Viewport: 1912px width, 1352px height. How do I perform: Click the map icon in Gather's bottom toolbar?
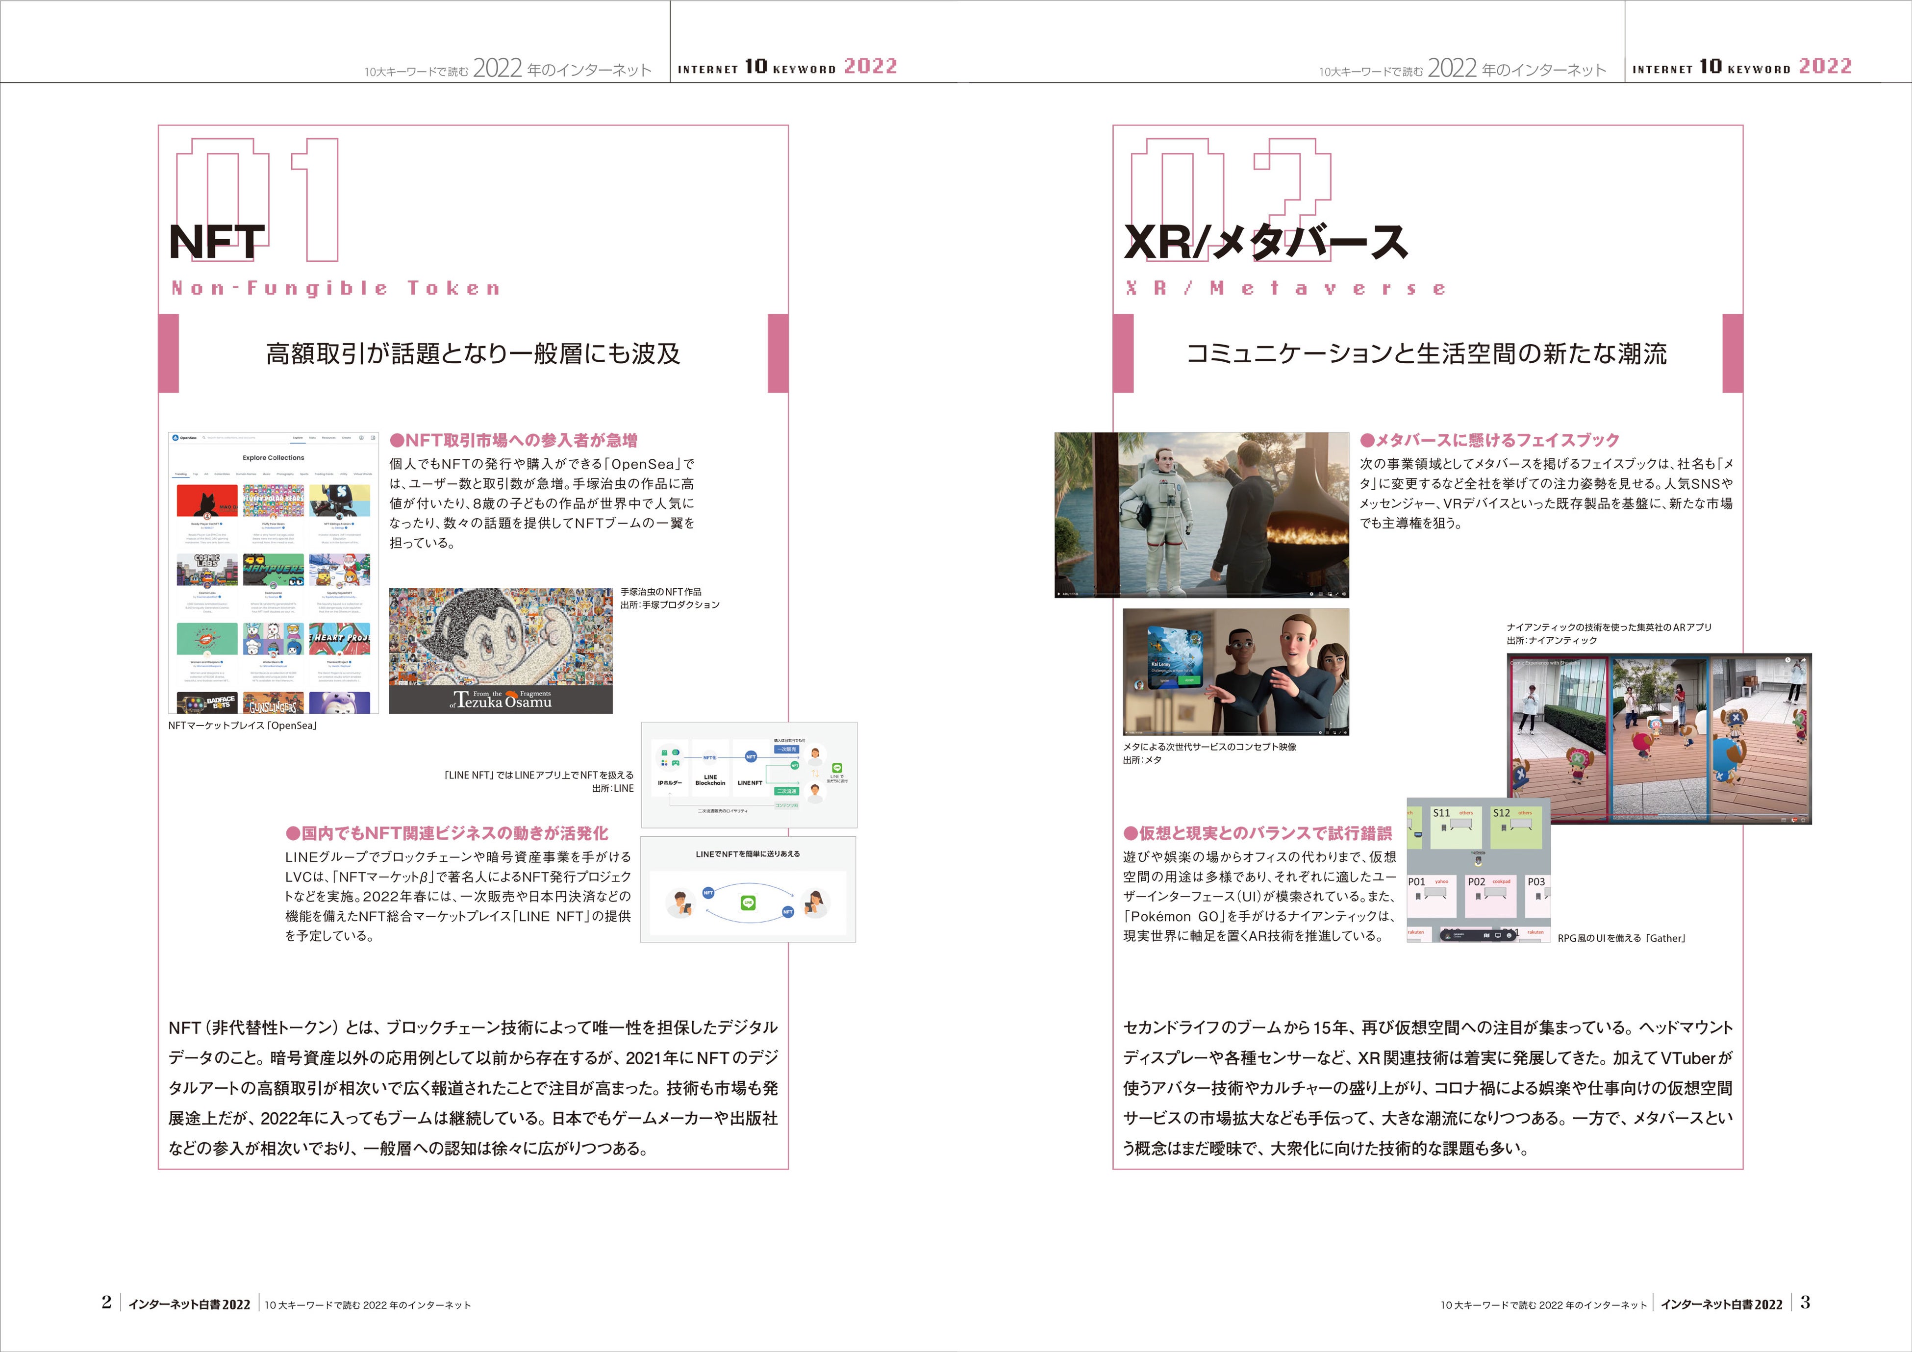1486,935
